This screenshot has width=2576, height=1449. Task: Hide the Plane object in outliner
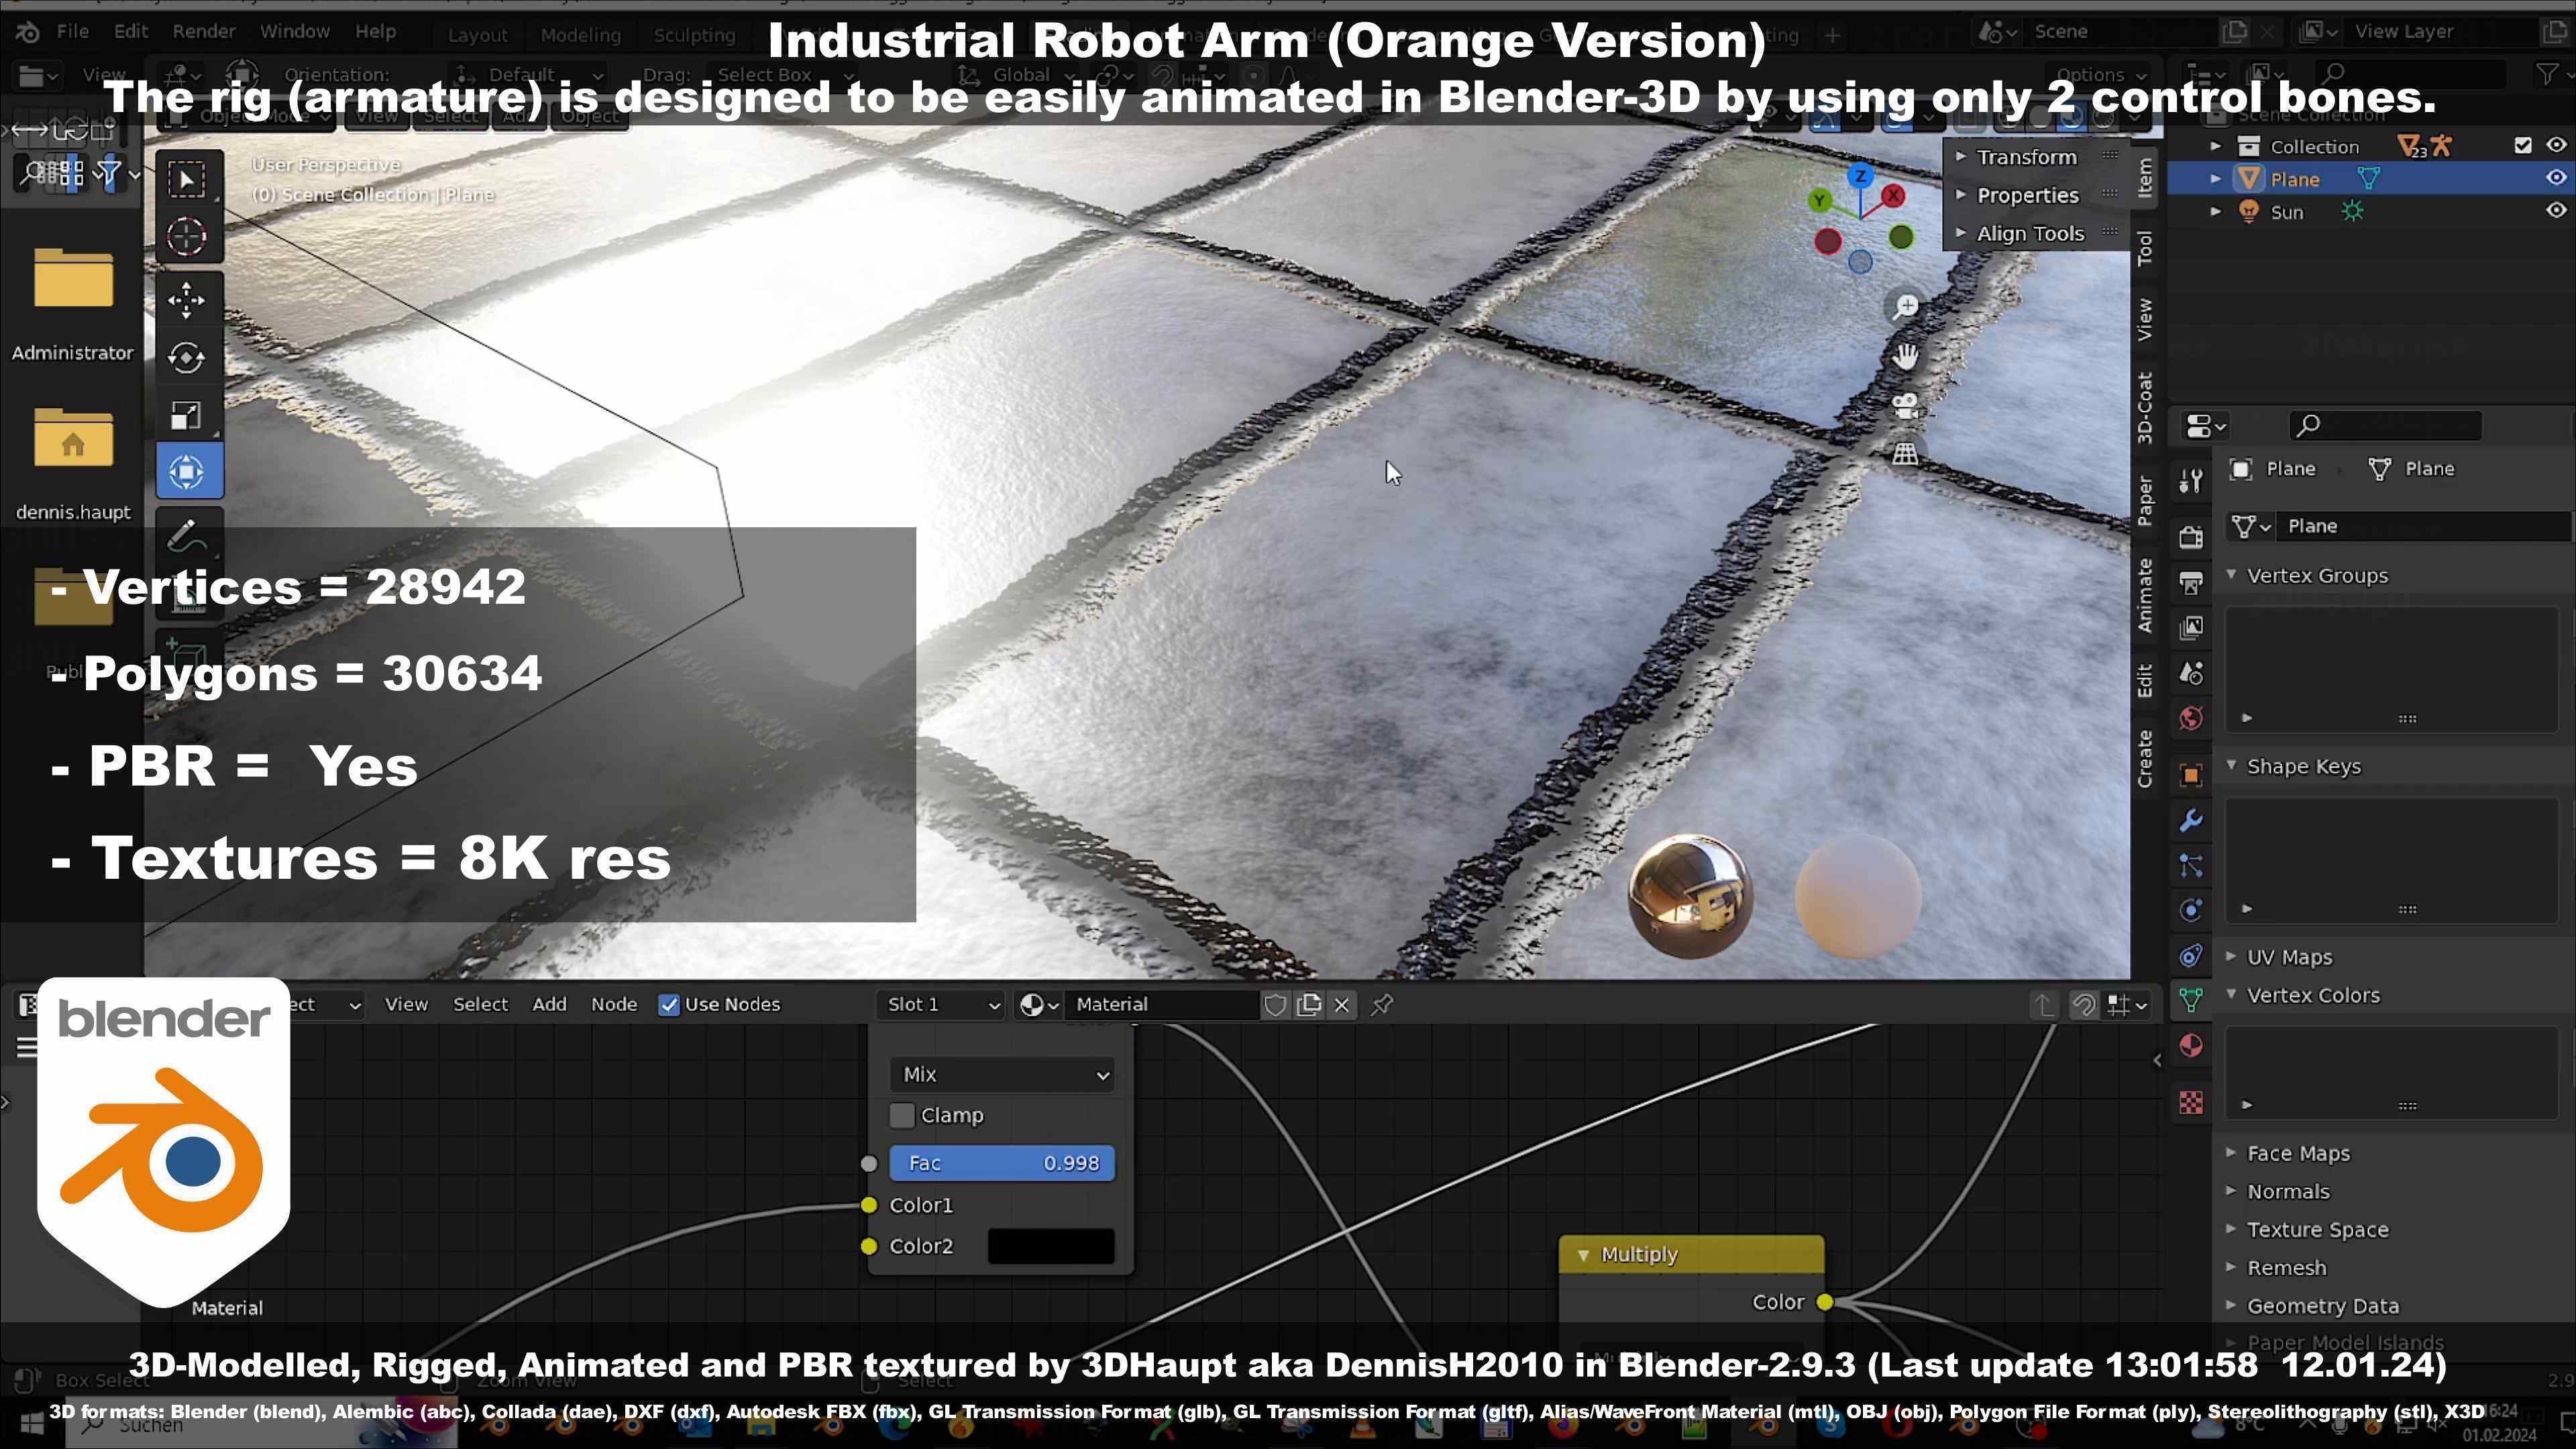[2556, 178]
